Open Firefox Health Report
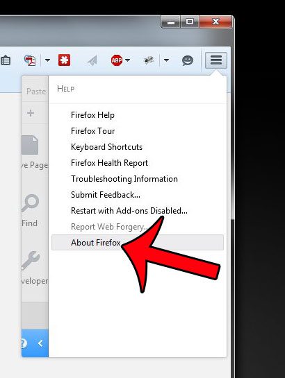The height and width of the screenshot is (378, 285). coord(138,163)
